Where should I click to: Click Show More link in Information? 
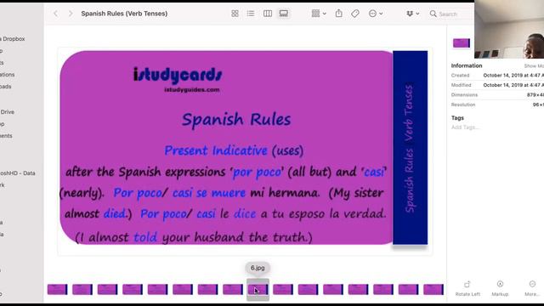[534, 66]
